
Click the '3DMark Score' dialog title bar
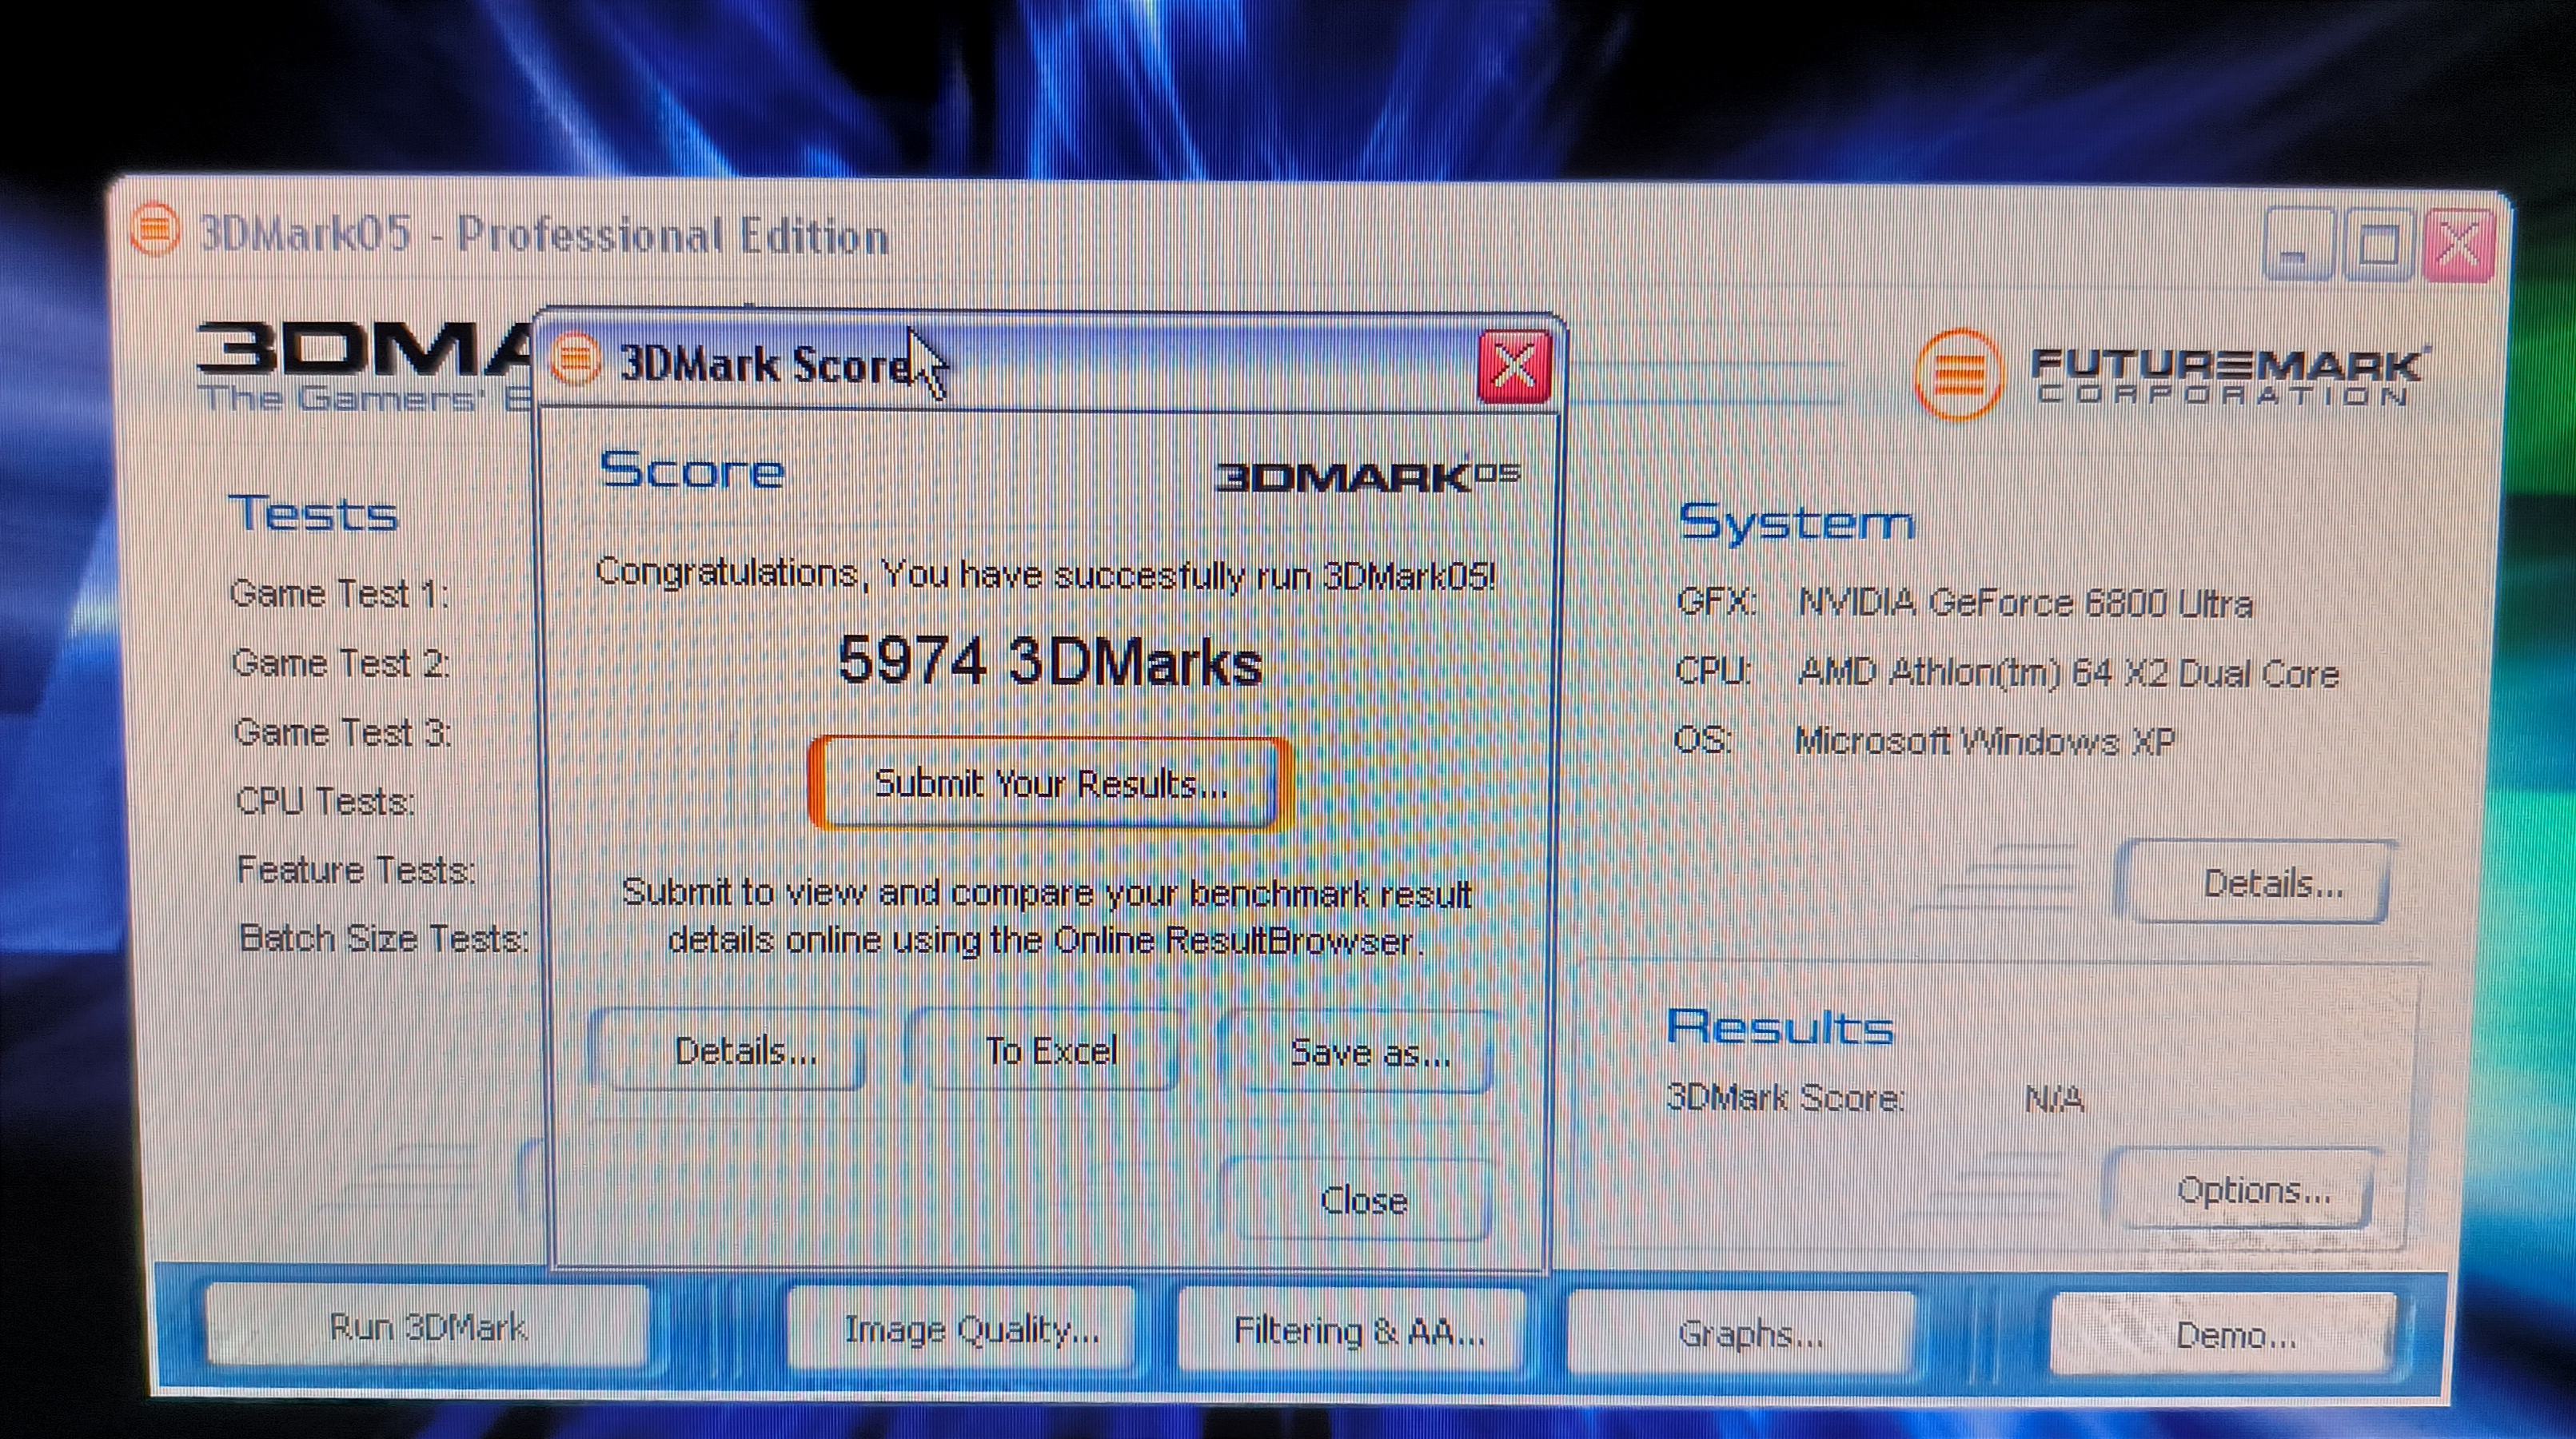1050,364
